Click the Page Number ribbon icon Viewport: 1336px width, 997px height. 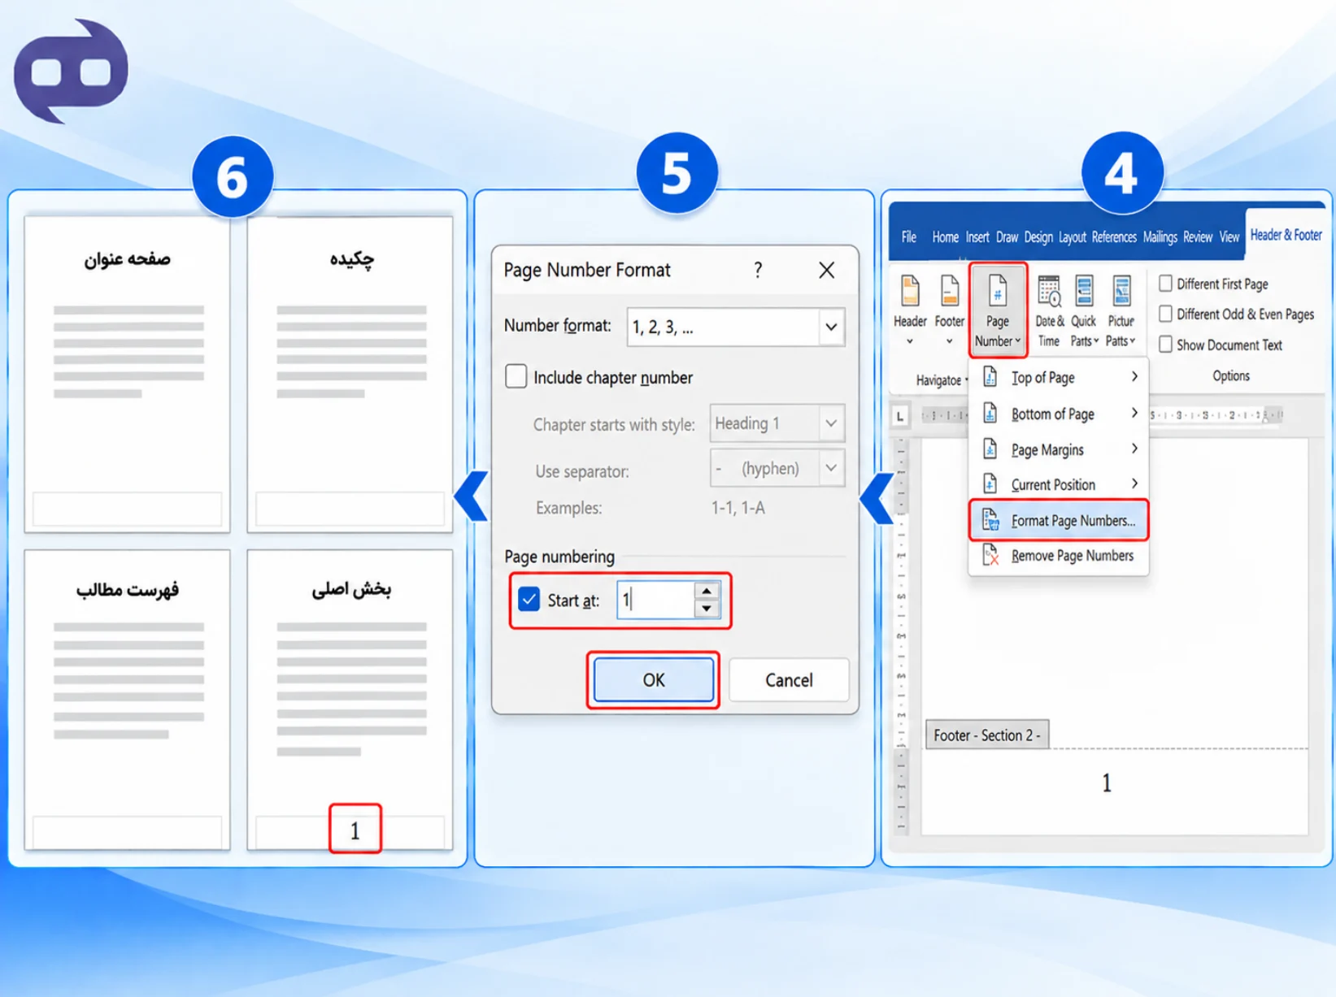pos(998,310)
